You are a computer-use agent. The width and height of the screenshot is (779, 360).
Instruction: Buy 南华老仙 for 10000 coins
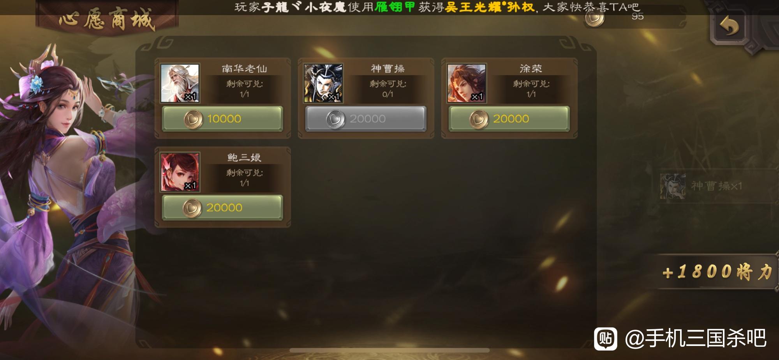222,118
